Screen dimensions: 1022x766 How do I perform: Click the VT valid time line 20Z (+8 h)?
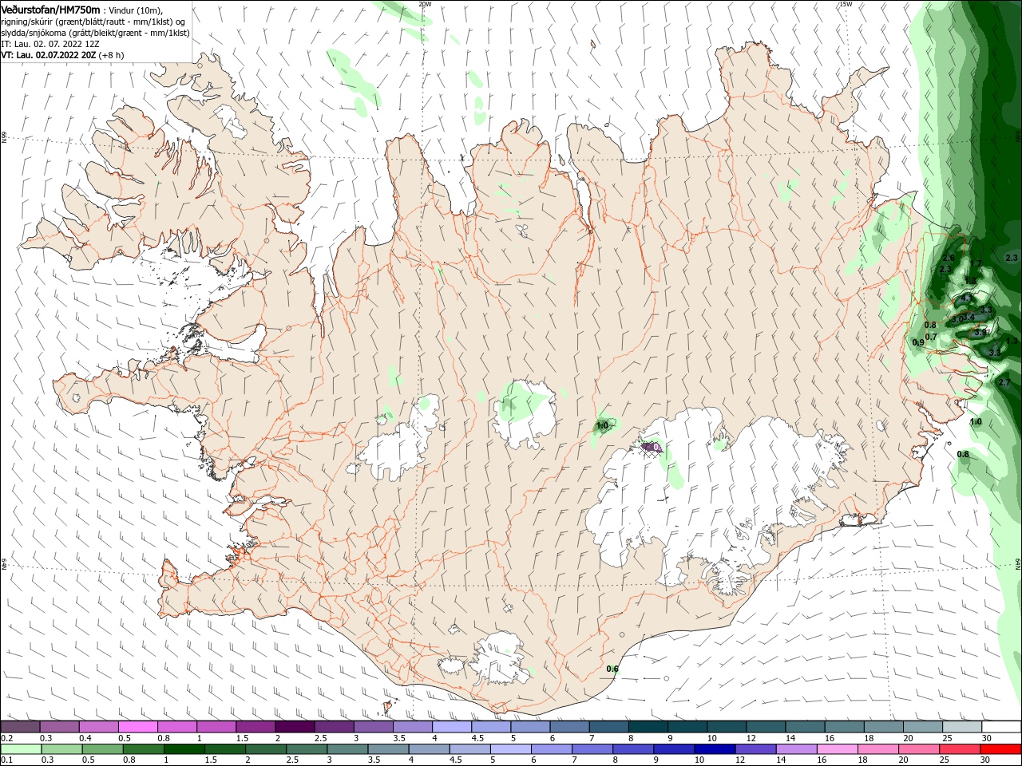(62, 55)
